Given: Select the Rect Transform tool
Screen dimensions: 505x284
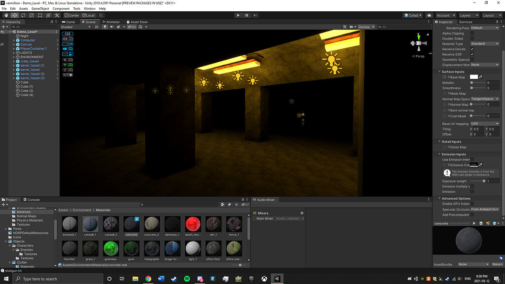Looking at the screenshot, I should (39, 15).
